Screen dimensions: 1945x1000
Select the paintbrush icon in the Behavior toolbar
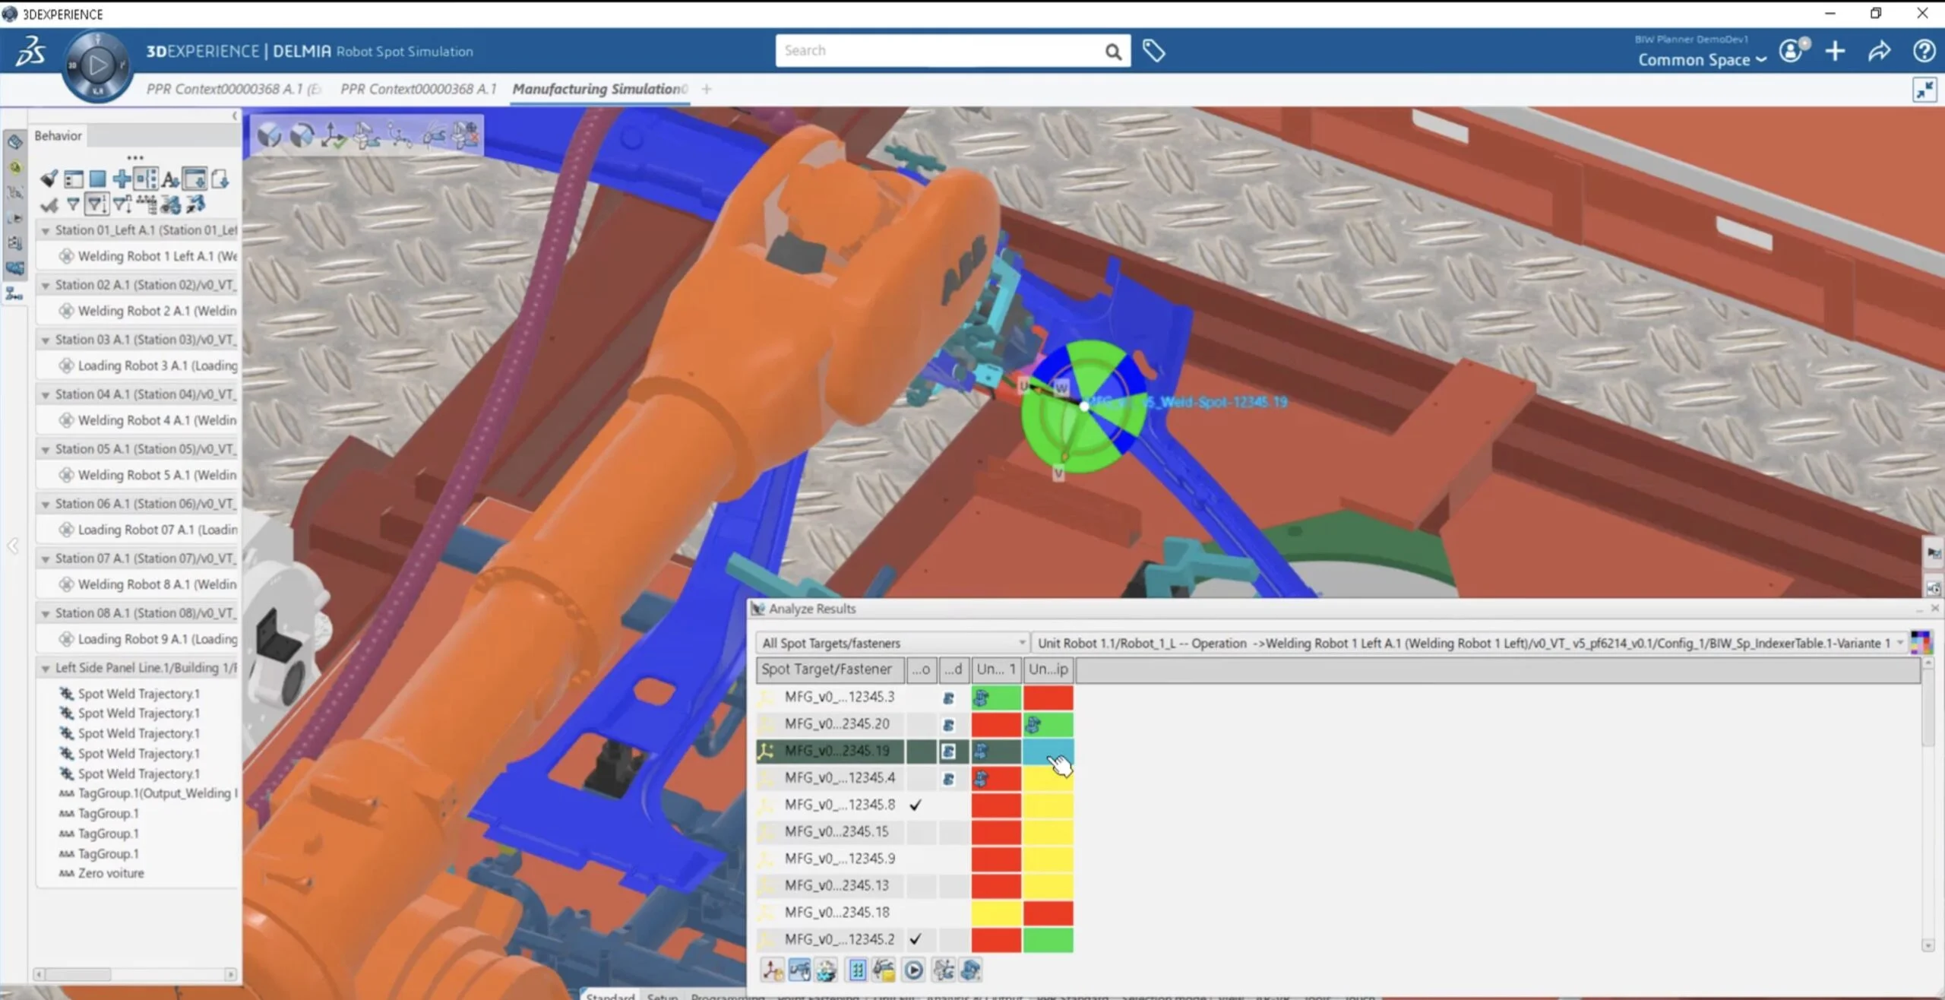pos(49,179)
